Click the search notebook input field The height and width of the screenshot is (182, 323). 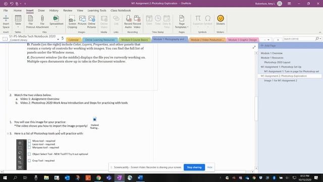tap(299, 38)
